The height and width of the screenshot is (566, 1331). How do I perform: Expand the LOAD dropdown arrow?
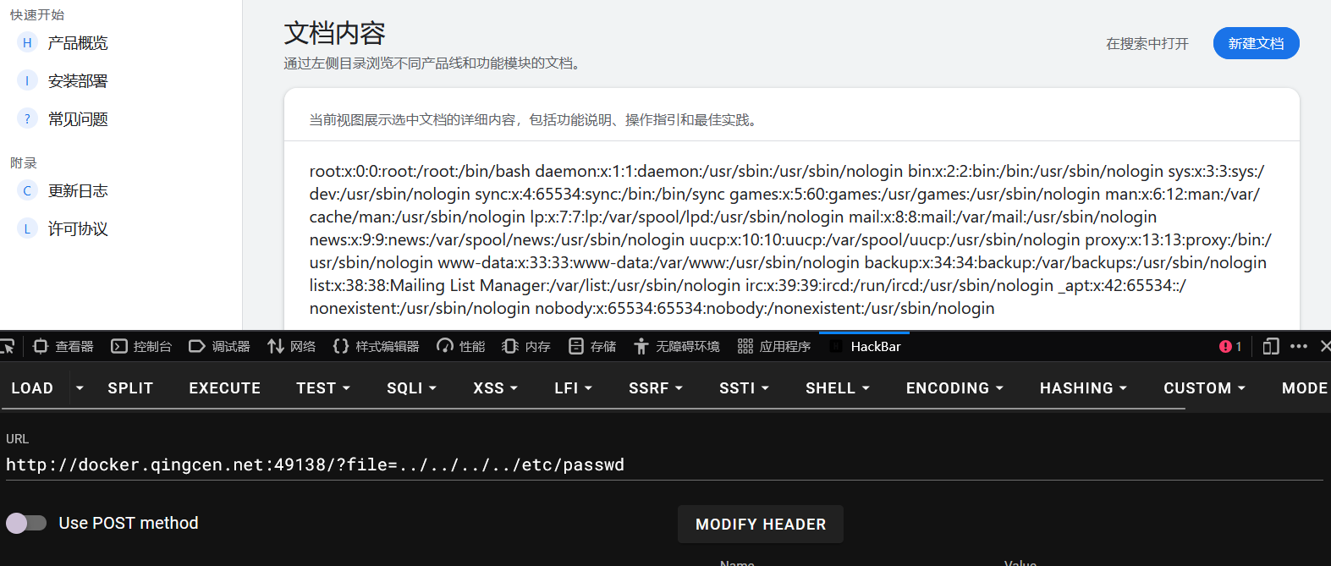(80, 388)
